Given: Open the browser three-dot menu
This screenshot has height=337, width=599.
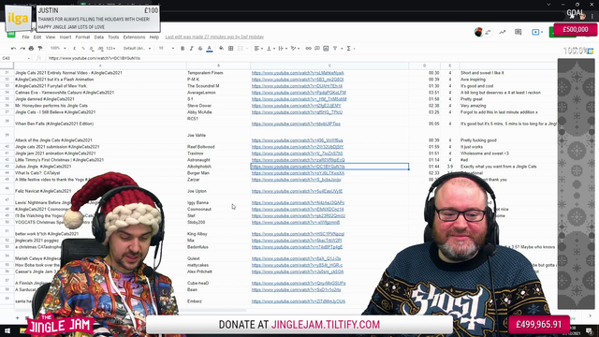Looking at the screenshot, I should coord(592,17).
